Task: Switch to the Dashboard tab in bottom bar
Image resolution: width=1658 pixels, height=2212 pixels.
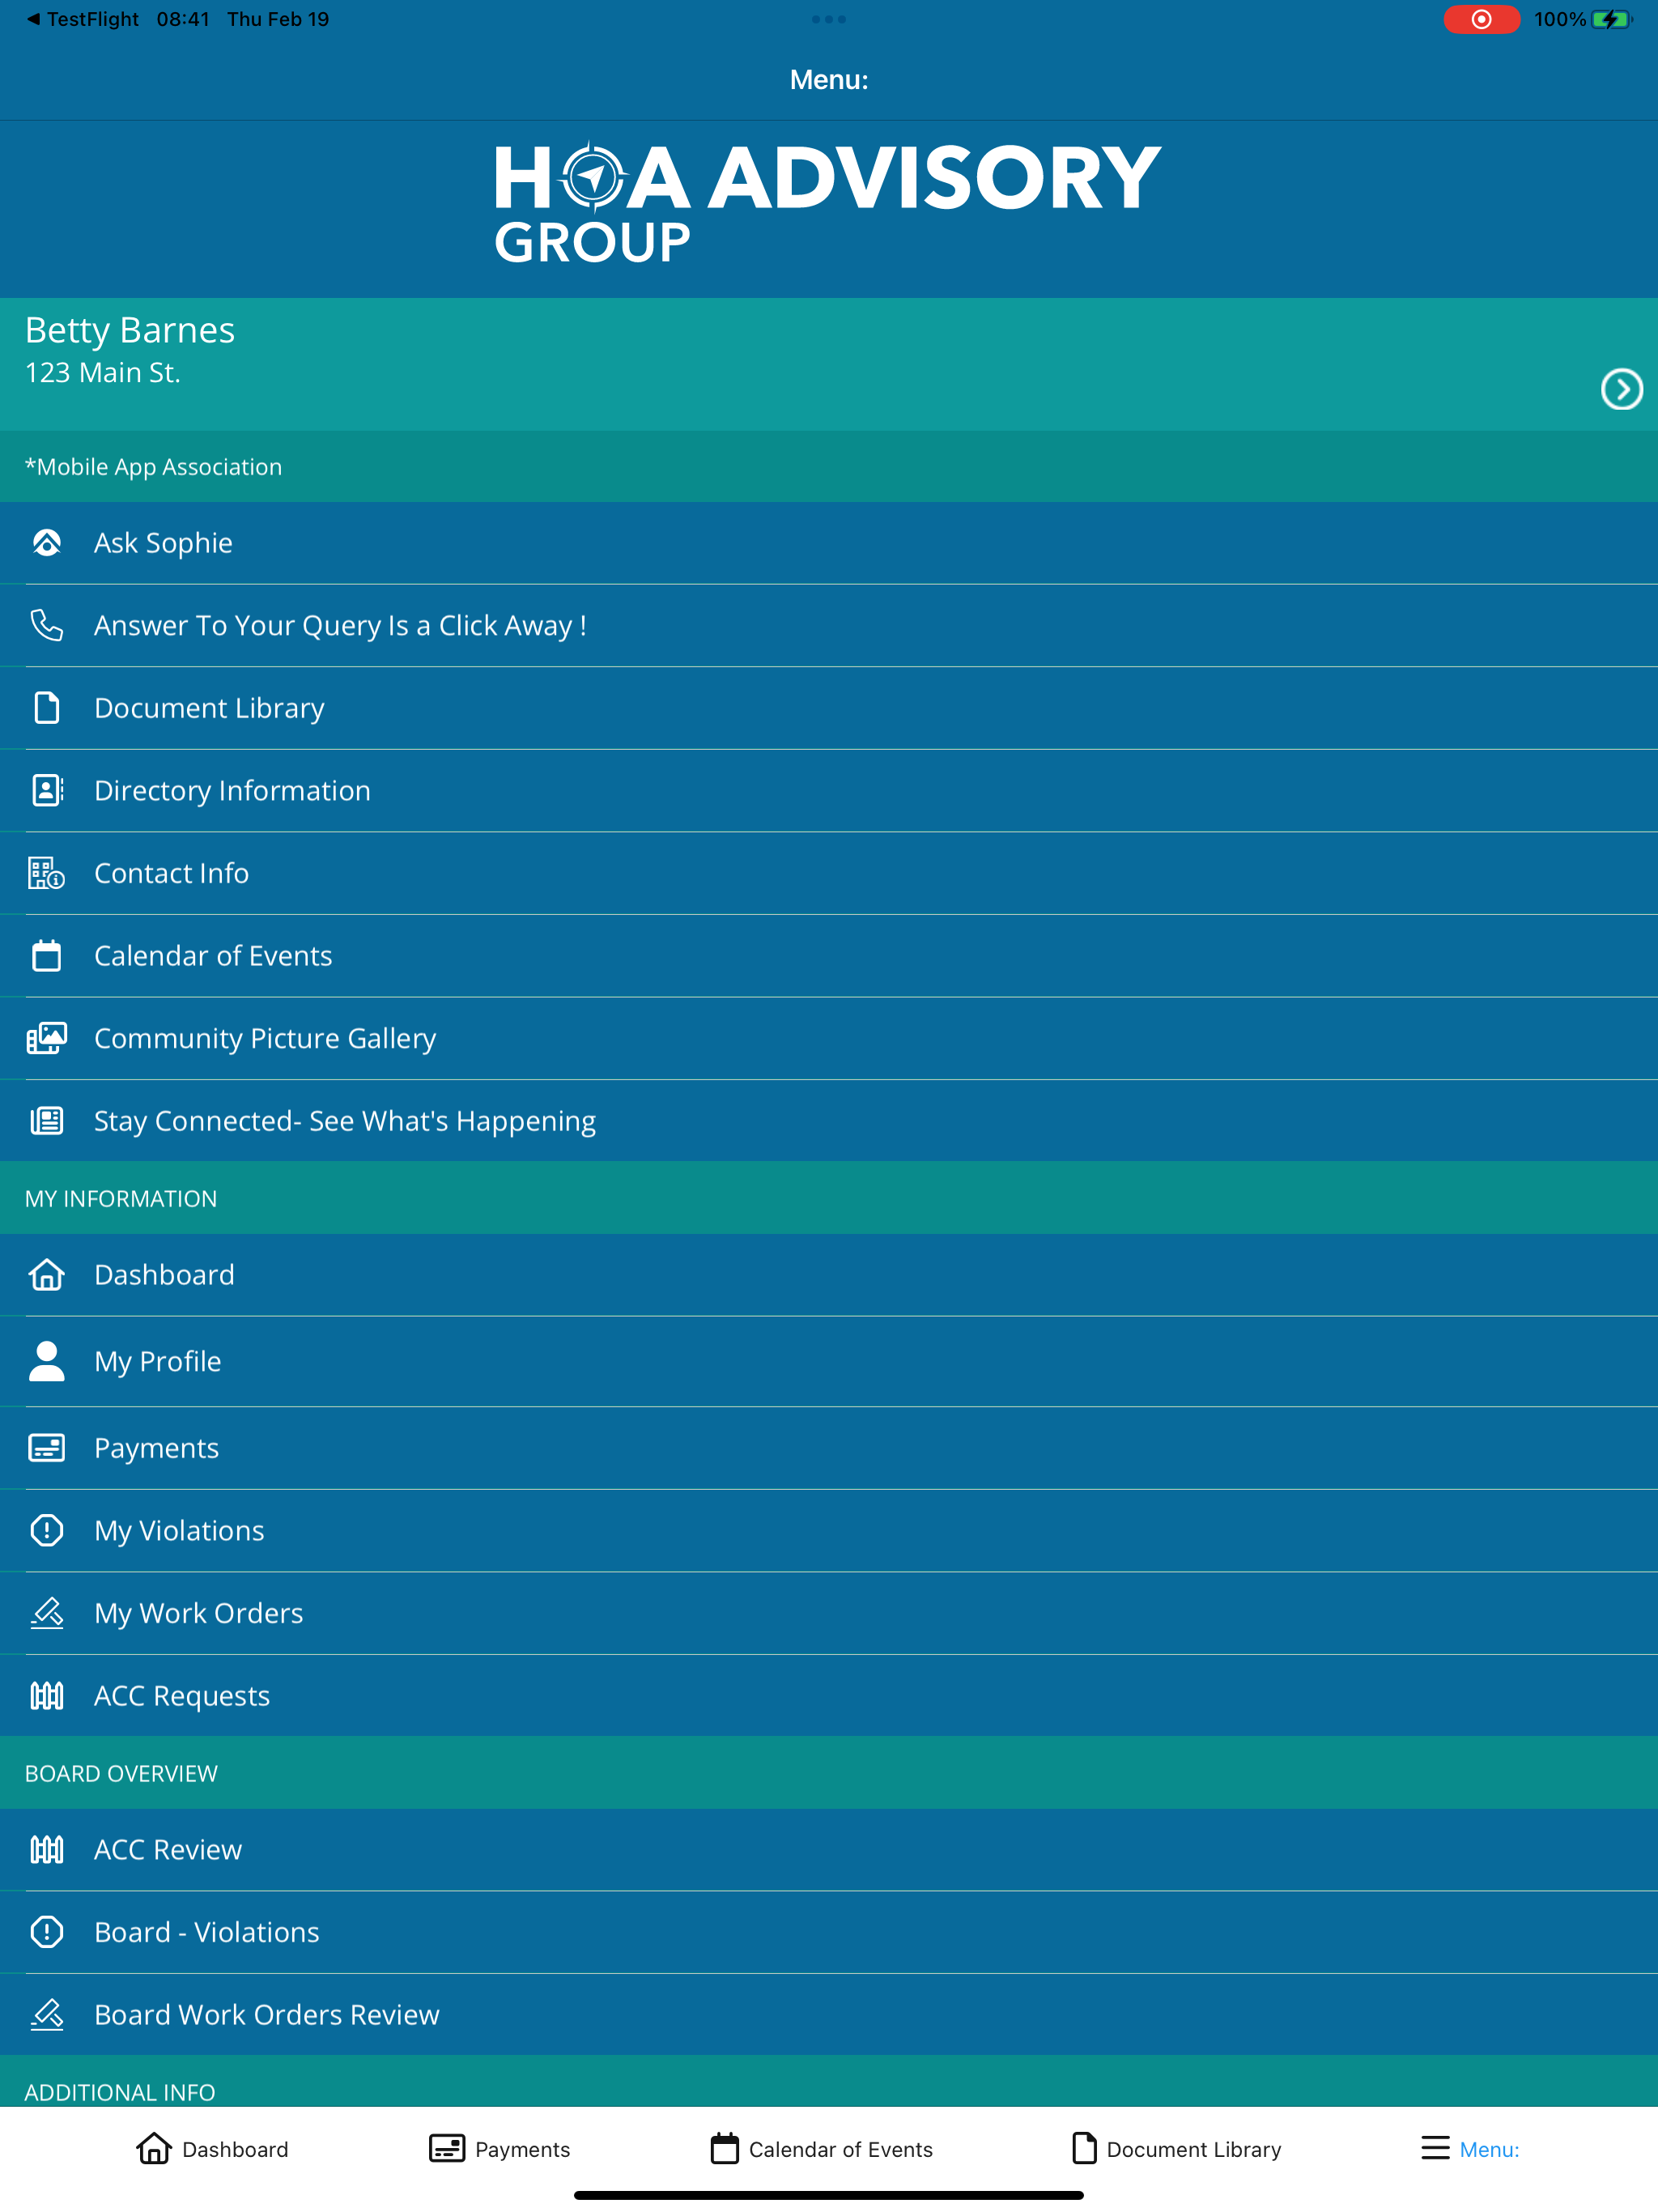Action: (x=212, y=2149)
